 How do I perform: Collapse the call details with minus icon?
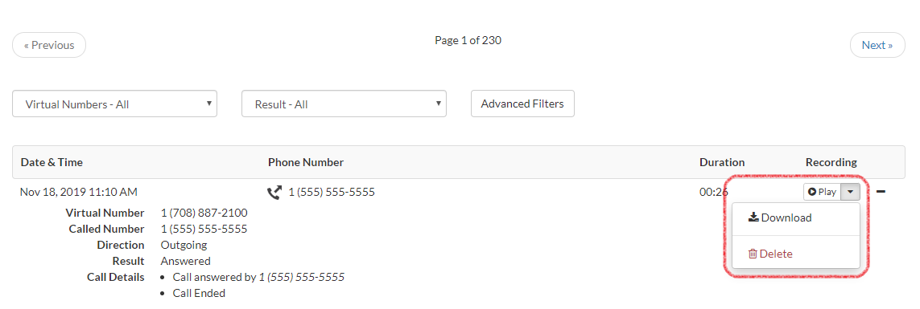(881, 191)
